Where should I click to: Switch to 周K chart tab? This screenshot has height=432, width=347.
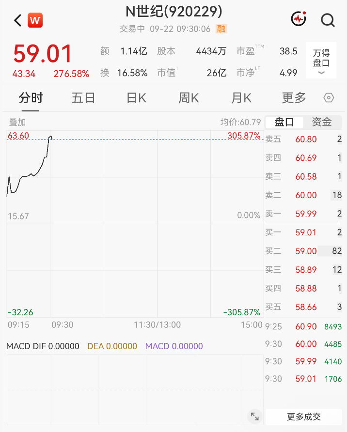click(189, 98)
